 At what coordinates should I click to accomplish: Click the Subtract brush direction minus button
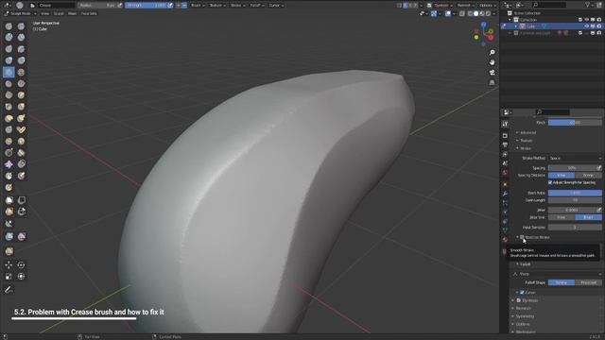click(x=184, y=6)
